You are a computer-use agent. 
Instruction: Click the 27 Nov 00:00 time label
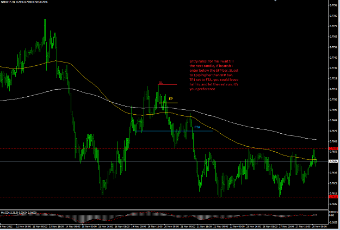pos(286,227)
